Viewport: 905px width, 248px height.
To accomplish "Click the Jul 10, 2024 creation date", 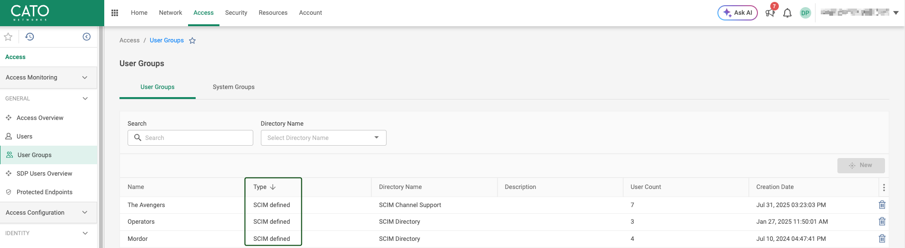I will coord(791,239).
